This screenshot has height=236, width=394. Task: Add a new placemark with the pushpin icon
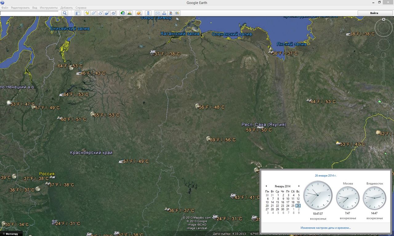coord(87,13)
